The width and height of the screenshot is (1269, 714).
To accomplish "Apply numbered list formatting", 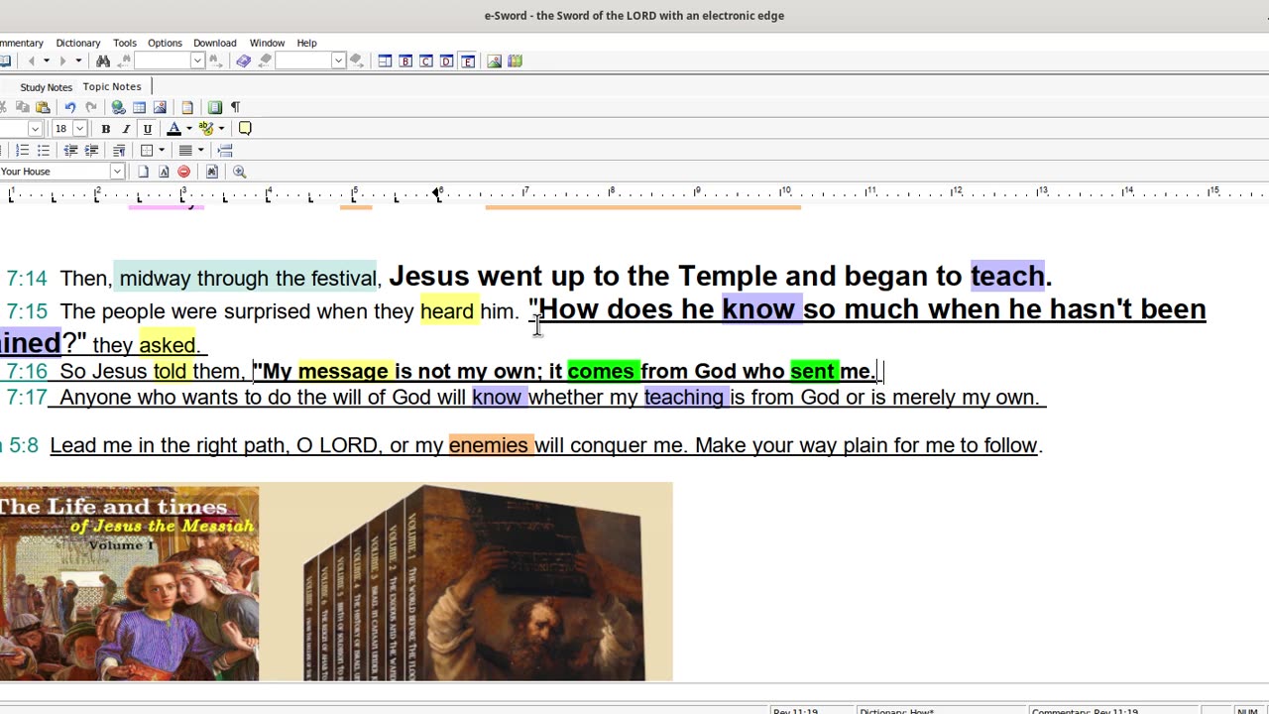I will [22, 151].
